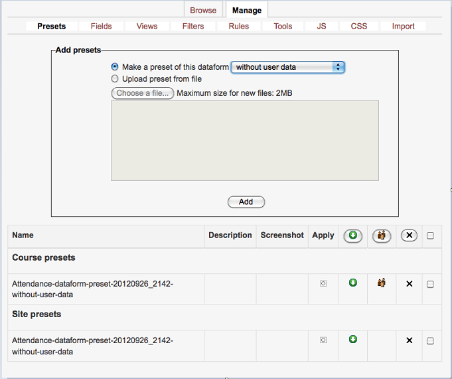Share the course preset with the site
Viewport: 452px width, 379px height.
[381, 283]
